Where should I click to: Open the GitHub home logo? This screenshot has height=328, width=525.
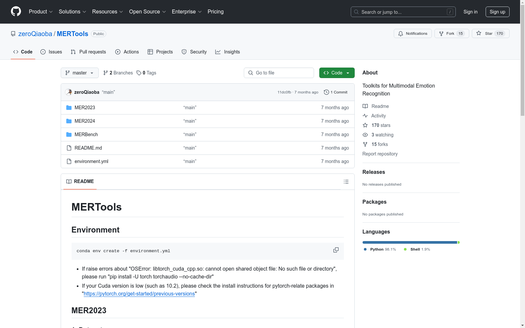pyautogui.click(x=16, y=11)
